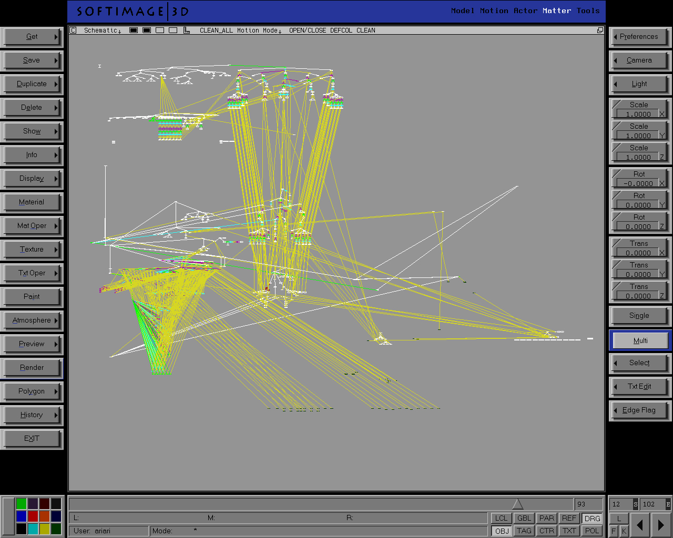Select the first filled layout icon
Screen dimensions: 673x538
pos(134,30)
